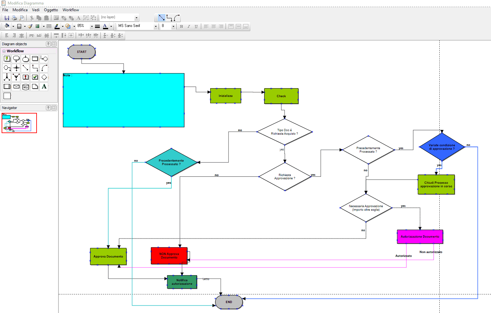Screen dimensions: 491x313
Task: Click the font color A swatch
Action: [x=105, y=26]
